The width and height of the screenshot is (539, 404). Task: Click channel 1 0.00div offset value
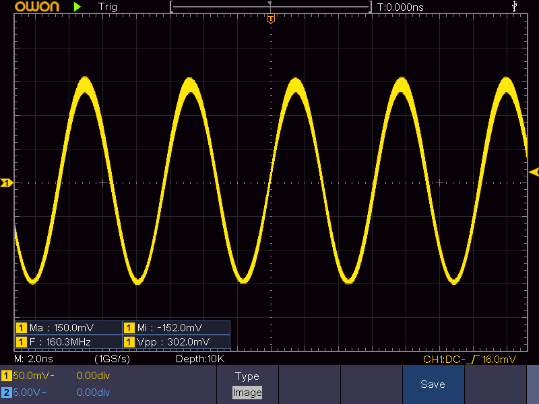(x=94, y=376)
